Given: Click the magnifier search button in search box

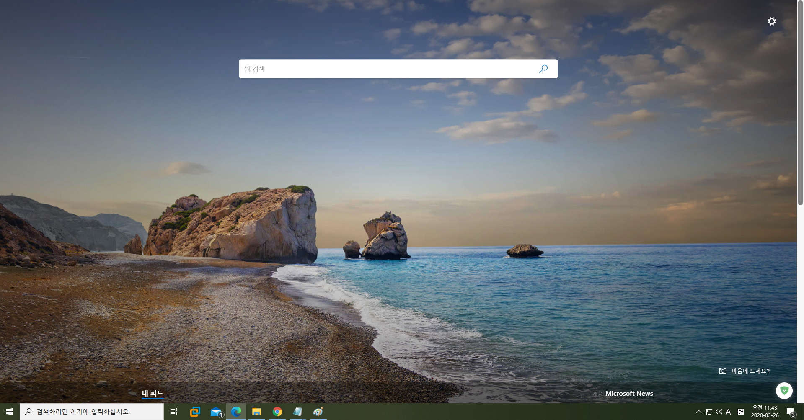Looking at the screenshot, I should point(543,69).
